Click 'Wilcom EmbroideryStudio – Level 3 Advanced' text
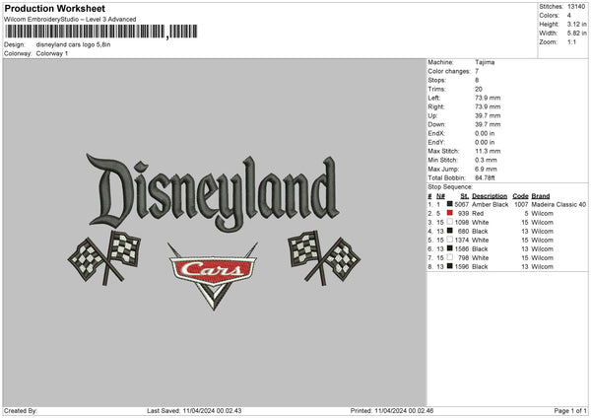Image resolution: width=591 pixels, height=418 pixels. click(70, 20)
